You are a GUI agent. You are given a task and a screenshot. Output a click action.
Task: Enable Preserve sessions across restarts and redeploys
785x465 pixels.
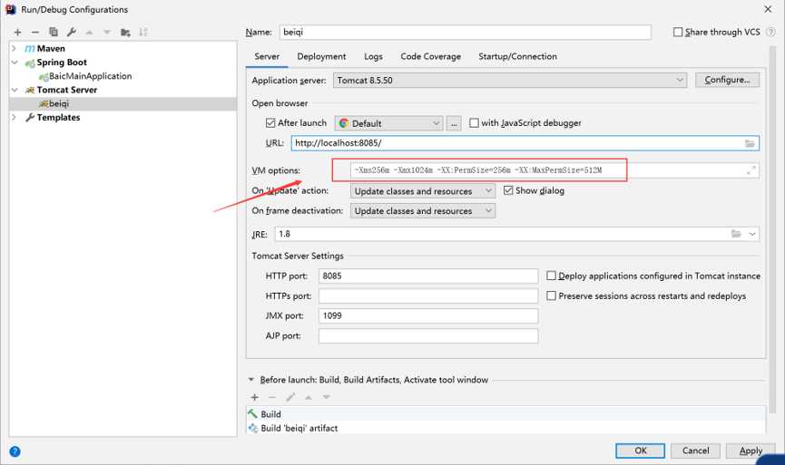click(x=551, y=296)
